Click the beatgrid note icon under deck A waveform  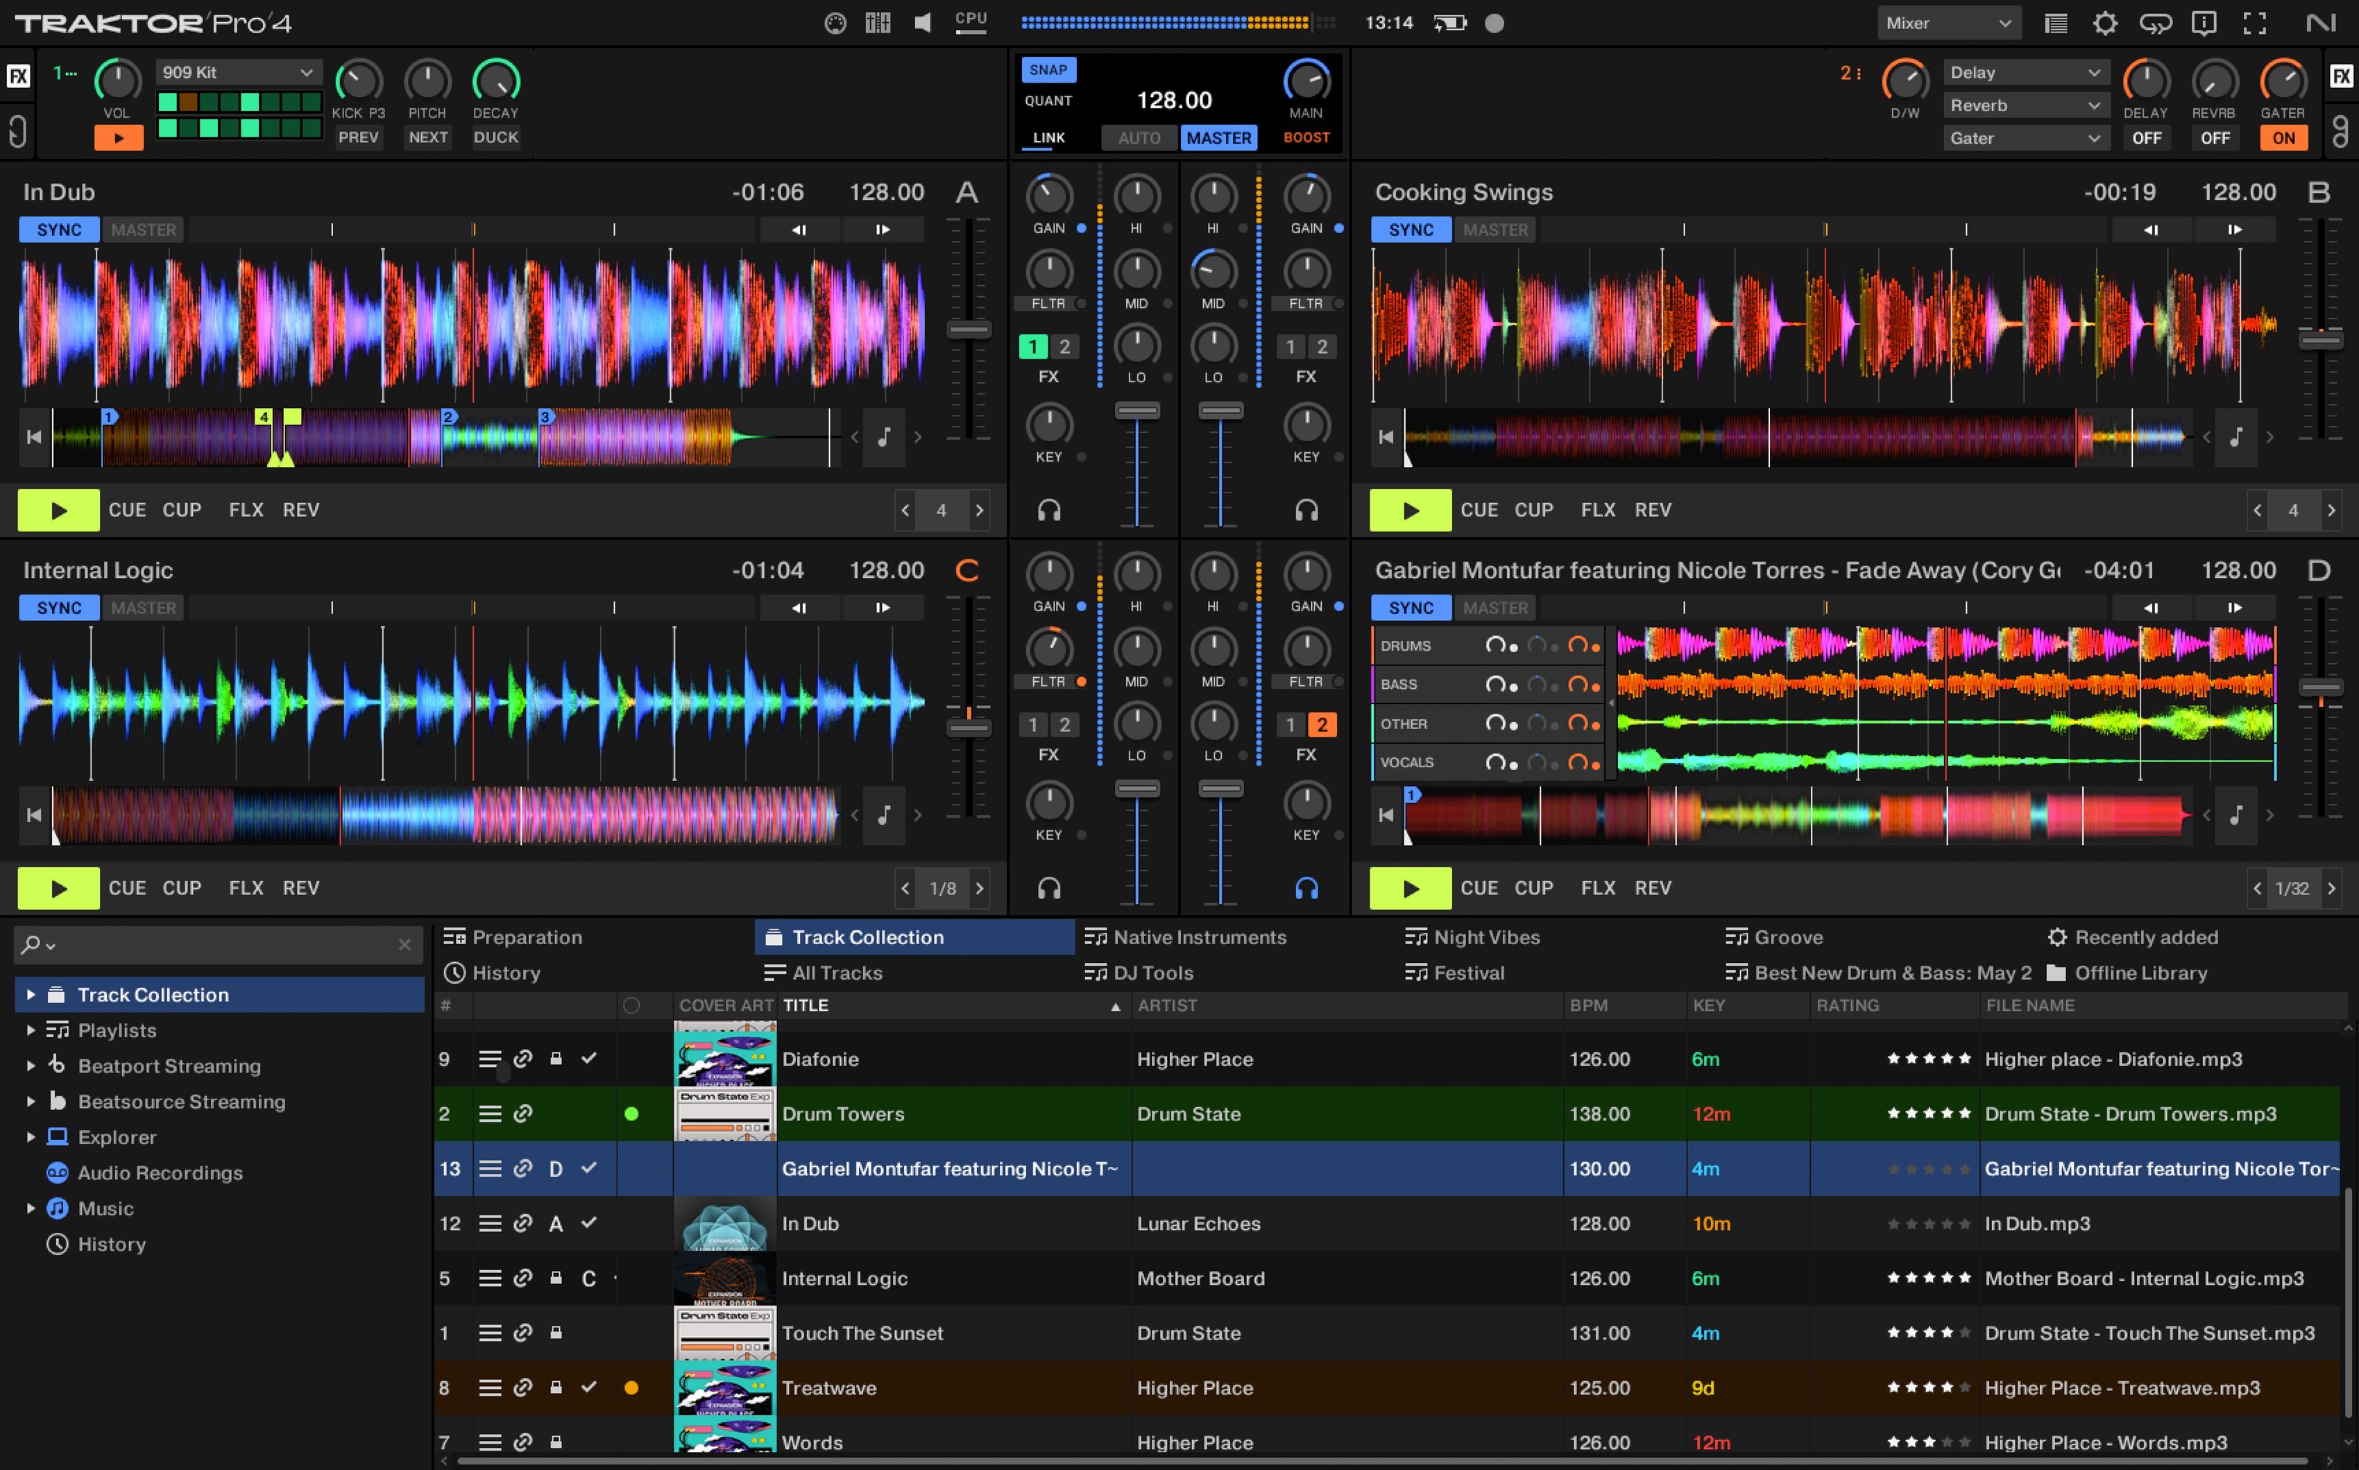tap(883, 438)
